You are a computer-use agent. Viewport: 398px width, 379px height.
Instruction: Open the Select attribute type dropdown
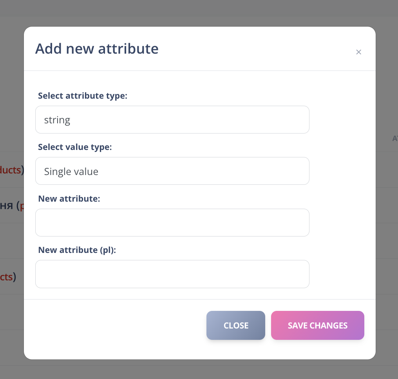(172, 119)
